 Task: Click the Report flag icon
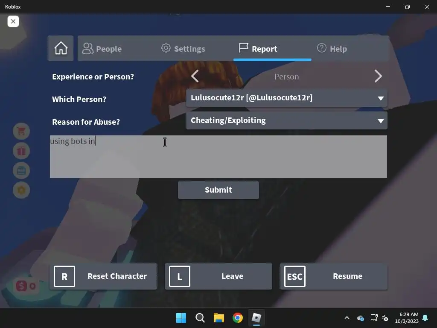pos(243,48)
